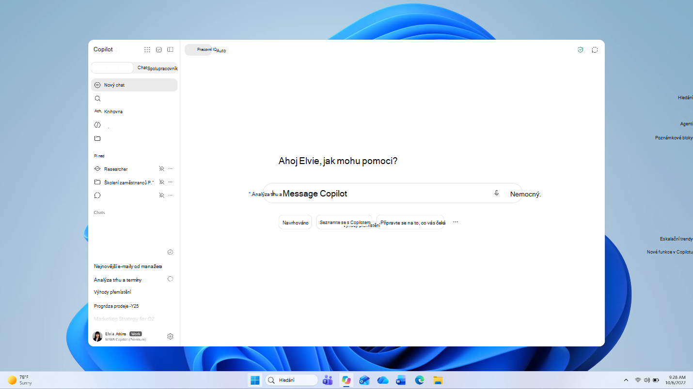This screenshot has height=389, width=693.
Task: Open chat Marketing Strategy for Q2
Action: (x=124, y=319)
